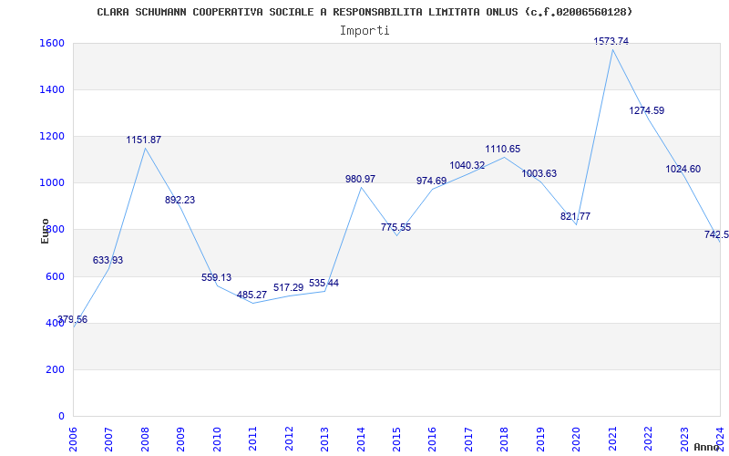Click the 2021 year on x-axis
Screen dimensions: 729x456
[x=611, y=437]
